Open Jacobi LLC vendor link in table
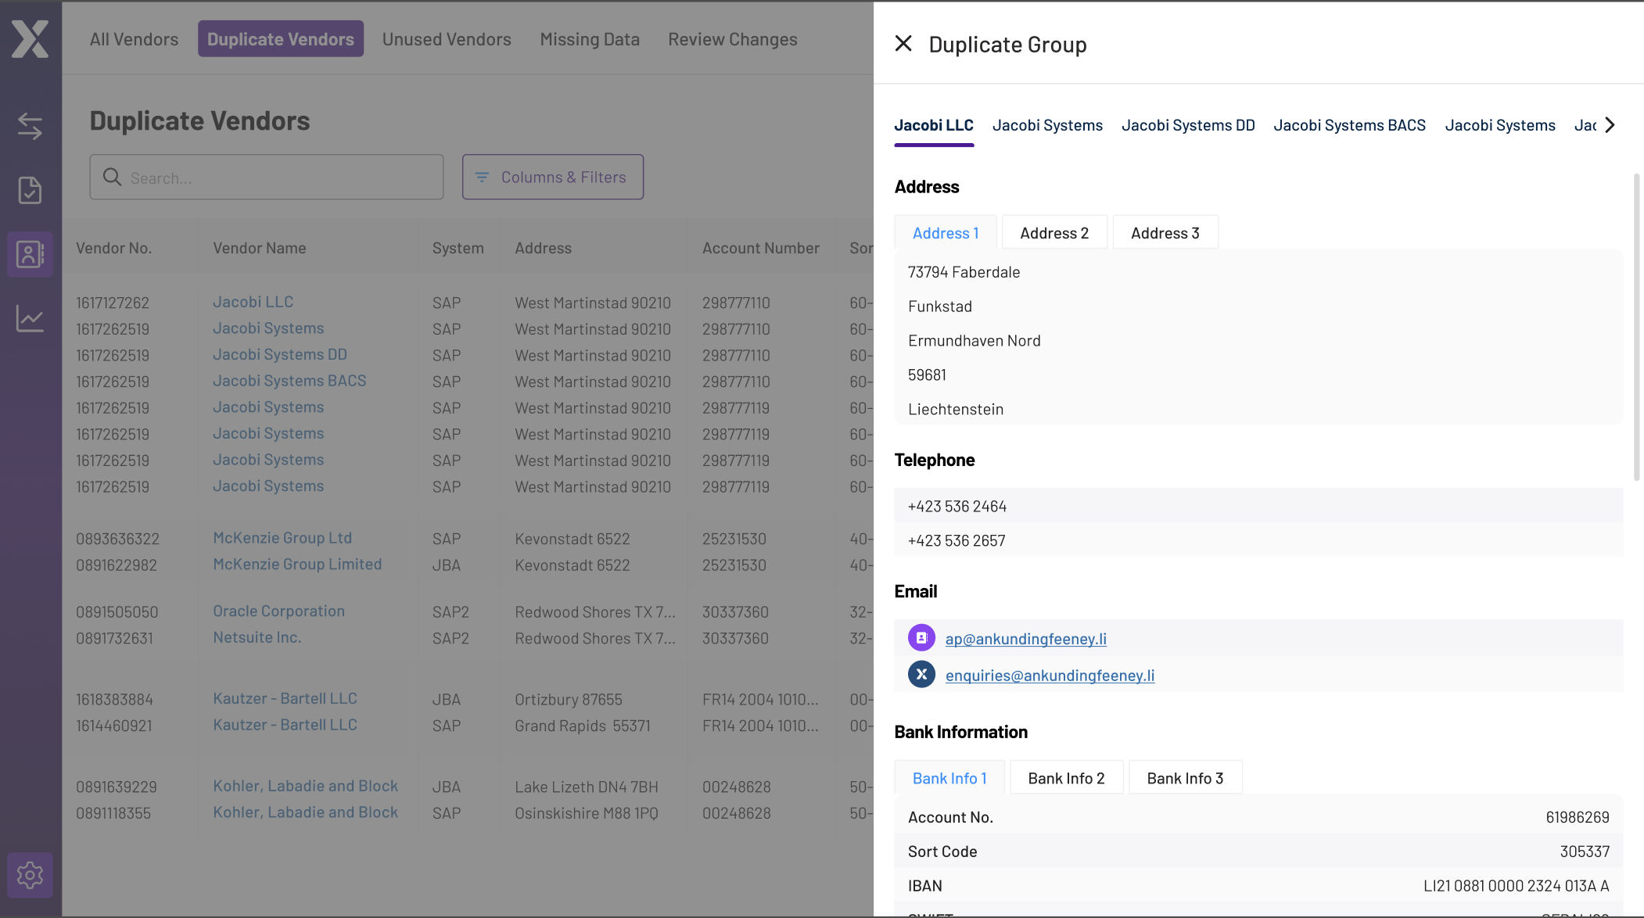Viewport: 1644px width, 918px height. point(253,302)
